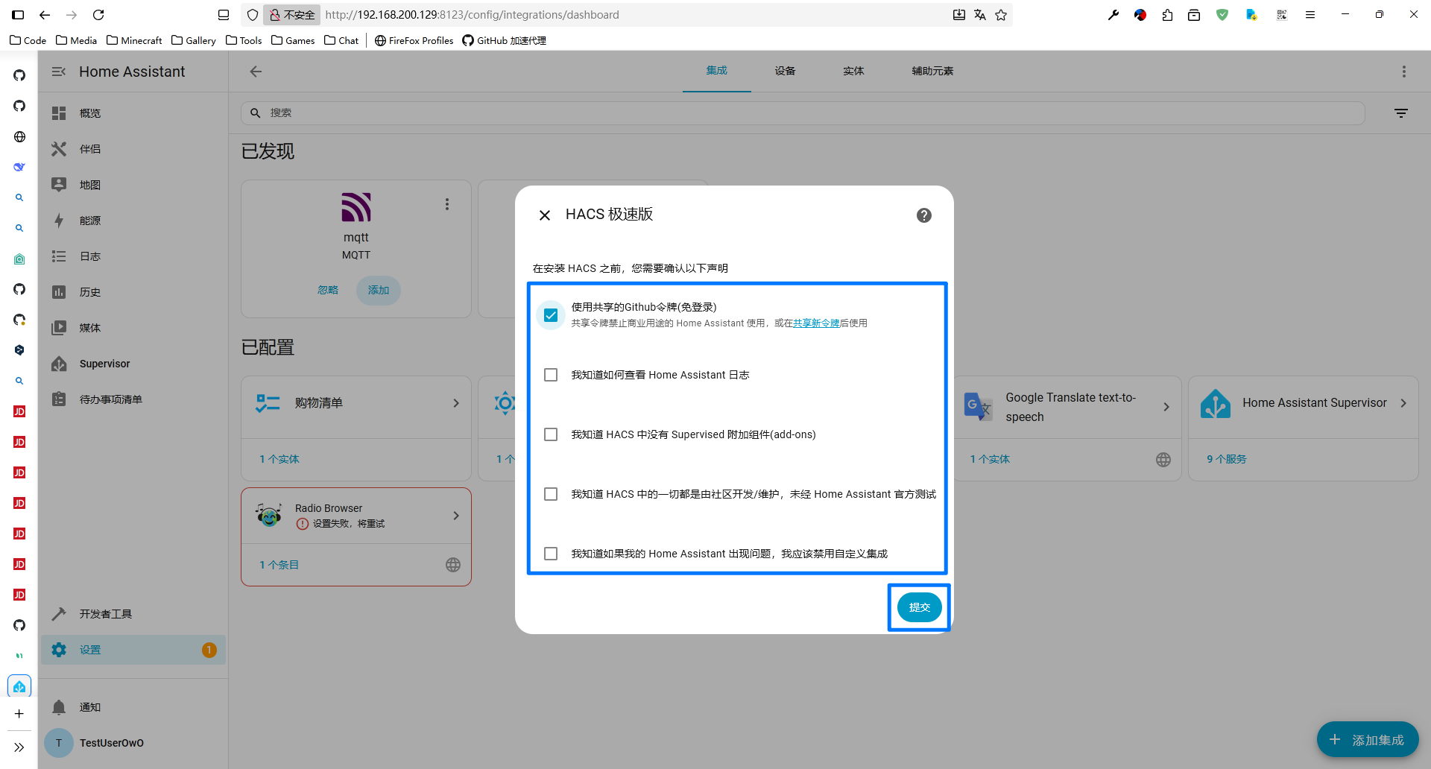The width and height of the screenshot is (1431, 769).
Task: Close the HACS 极速版 dialog
Action: (545, 215)
